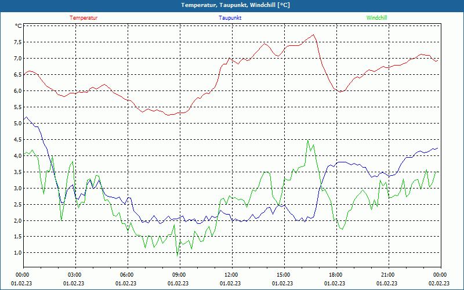The height and width of the screenshot is (290, 464).
Task: Click the green windchill minimum near 09:00
Action: [x=177, y=256]
